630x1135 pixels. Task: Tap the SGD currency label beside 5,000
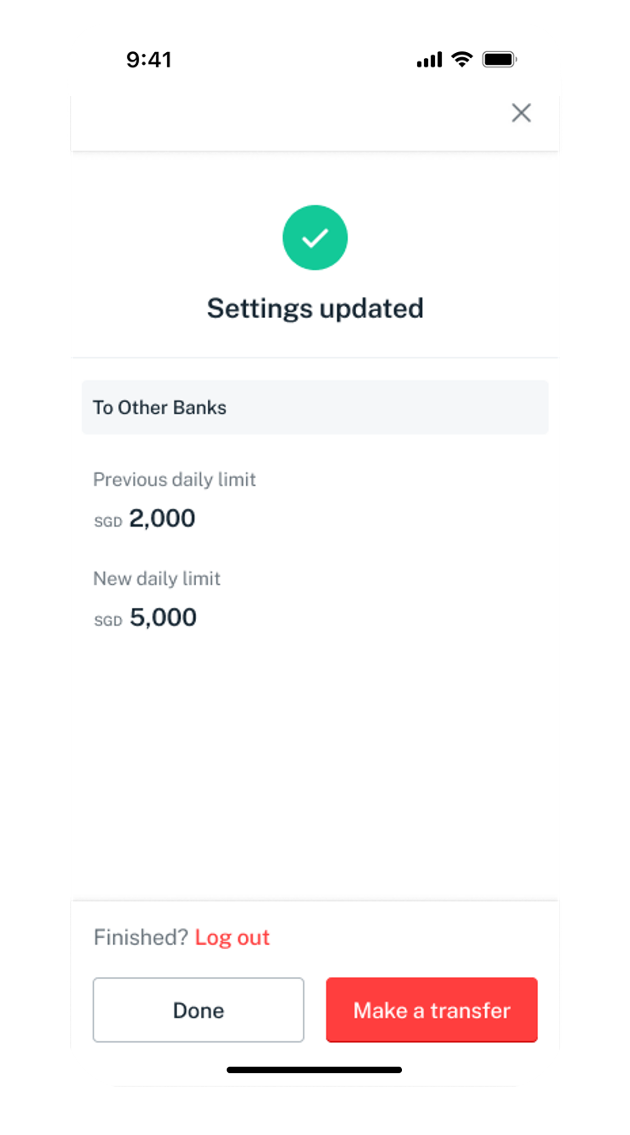[108, 621]
